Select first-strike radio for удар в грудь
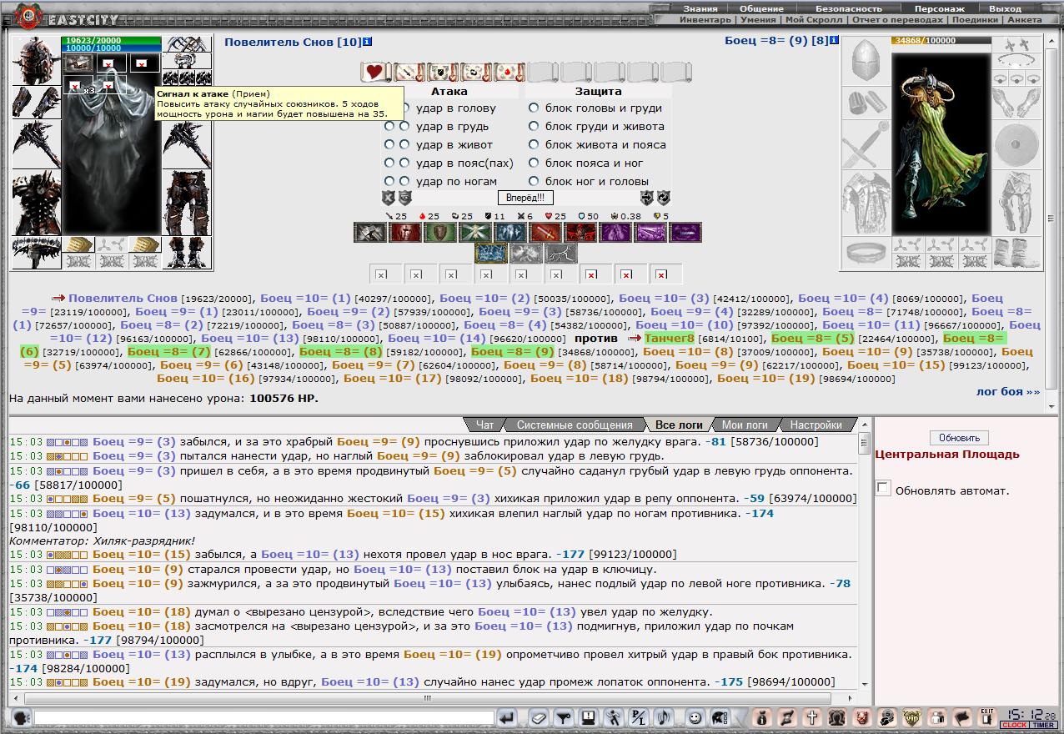 (389, 127)
